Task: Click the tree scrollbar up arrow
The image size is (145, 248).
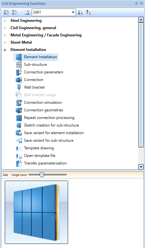Action: click(x=141, y=20)
